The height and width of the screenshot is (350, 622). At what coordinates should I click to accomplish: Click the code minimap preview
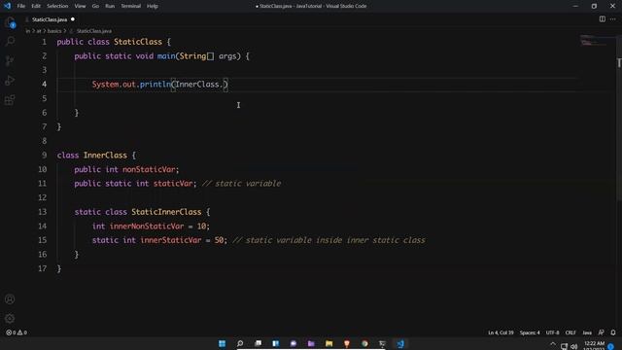coord(594,40)
